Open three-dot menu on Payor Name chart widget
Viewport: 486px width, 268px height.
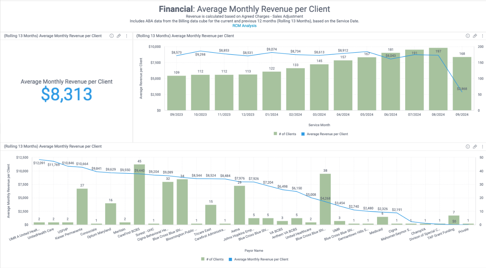click(482, 146)
